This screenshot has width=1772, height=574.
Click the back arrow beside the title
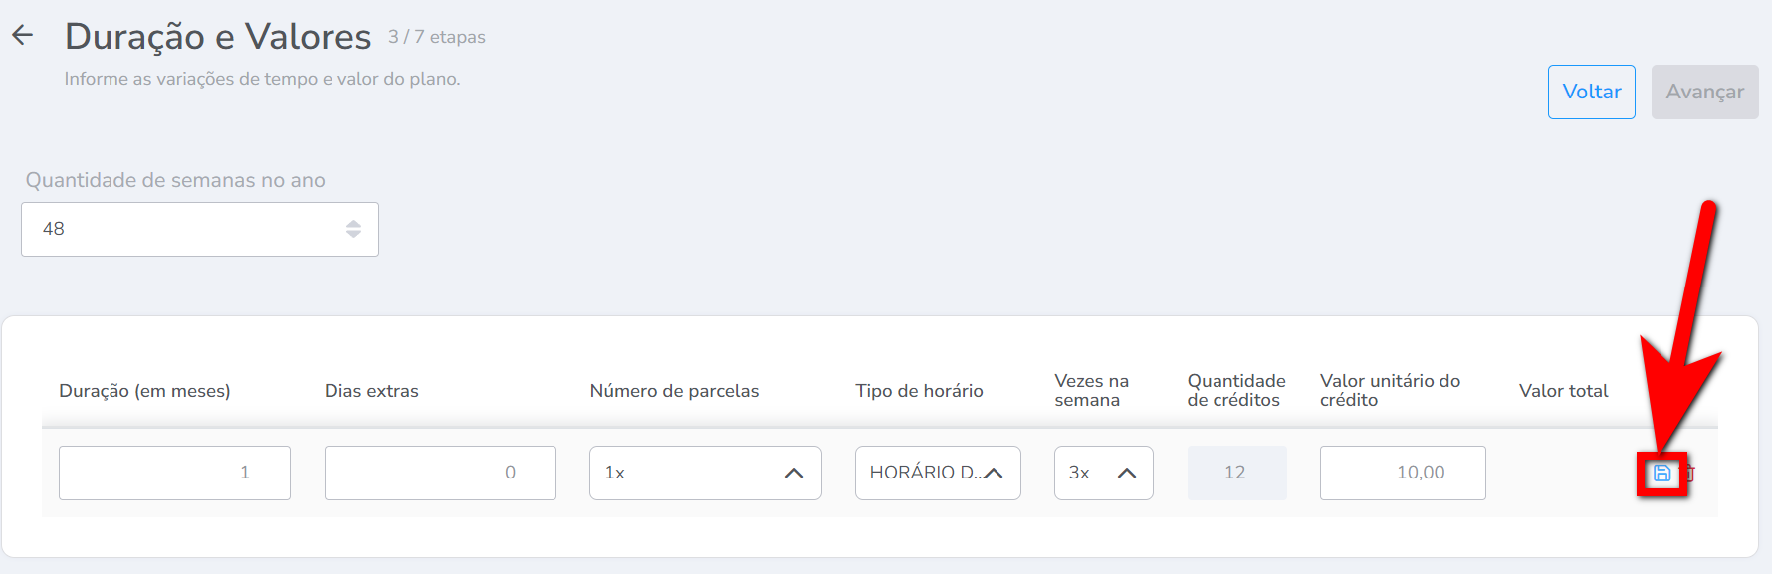click(23, 36)
